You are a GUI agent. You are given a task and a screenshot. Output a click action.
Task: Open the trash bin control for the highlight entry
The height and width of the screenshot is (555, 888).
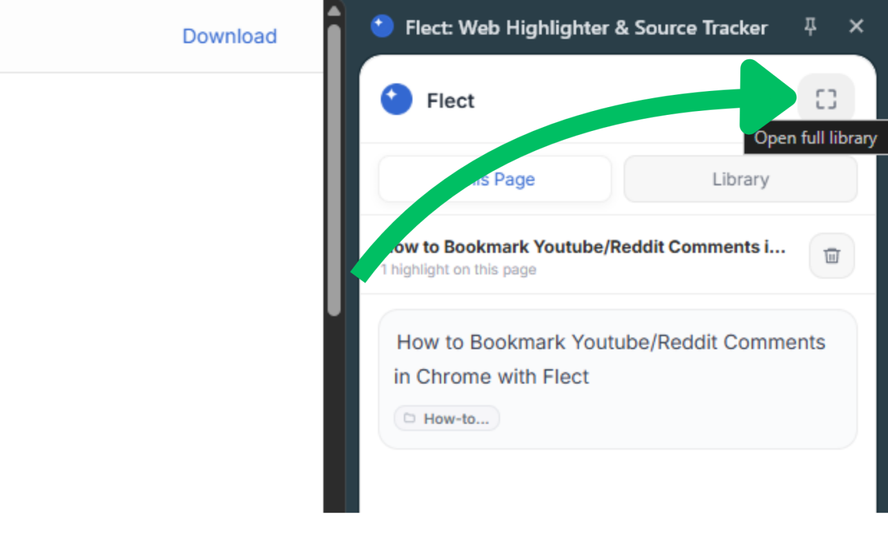pos(832,256)
